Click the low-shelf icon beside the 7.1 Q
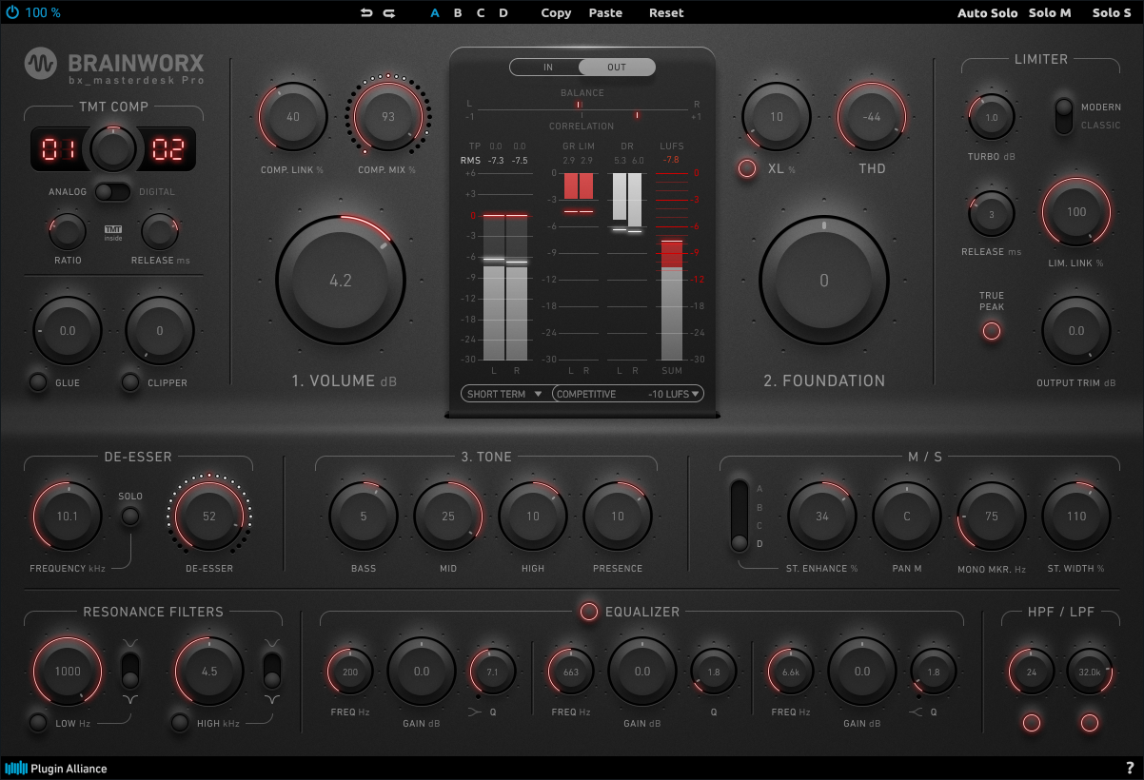 tap(475, 712)
